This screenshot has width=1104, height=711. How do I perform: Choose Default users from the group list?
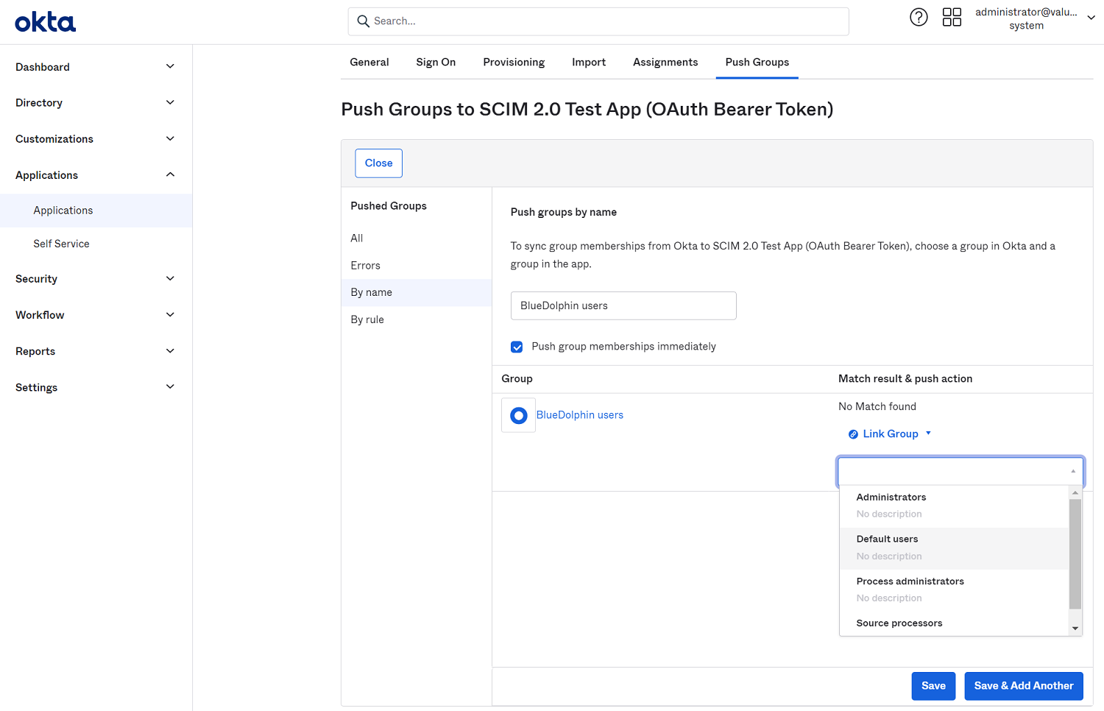coord(954,548)
